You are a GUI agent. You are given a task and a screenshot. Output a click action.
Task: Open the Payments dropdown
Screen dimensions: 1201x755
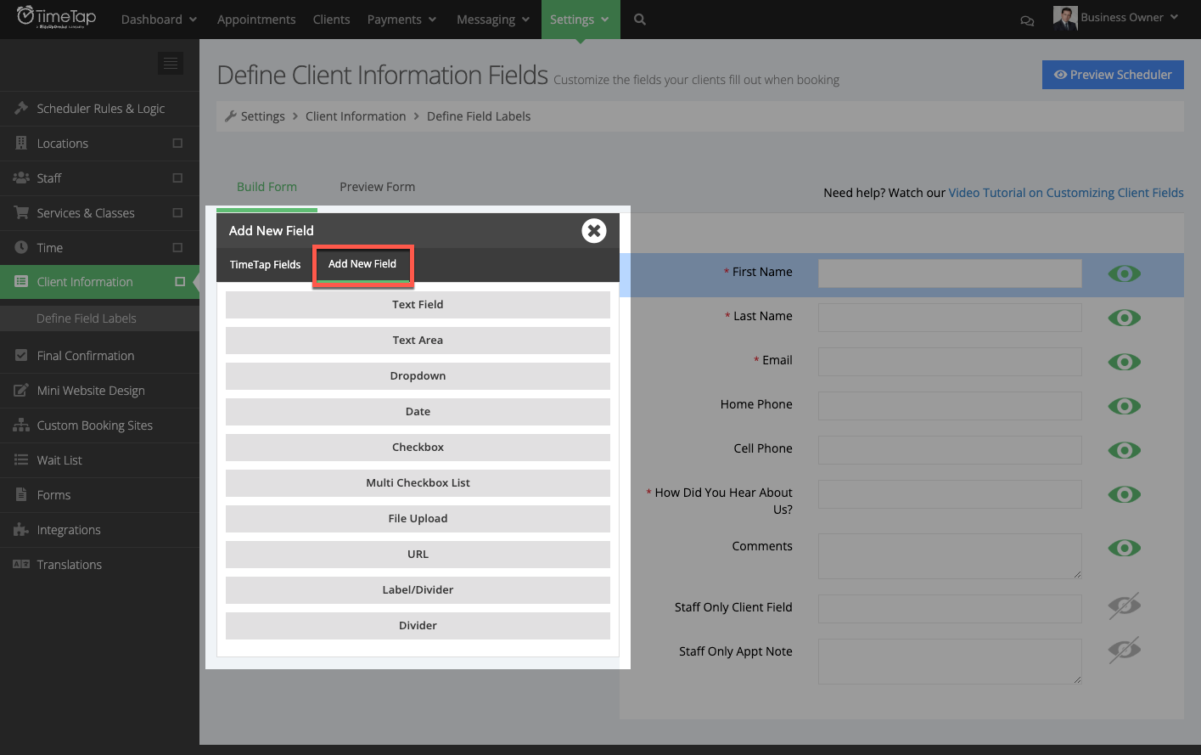pyautogui.click(x=401, y=19)
